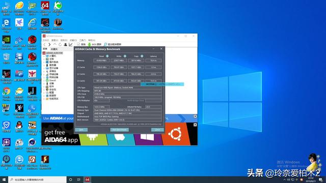
Task: Expand the Operating System (操作系统) tree node
Action: pyautogui.click(x=44, y=62)
